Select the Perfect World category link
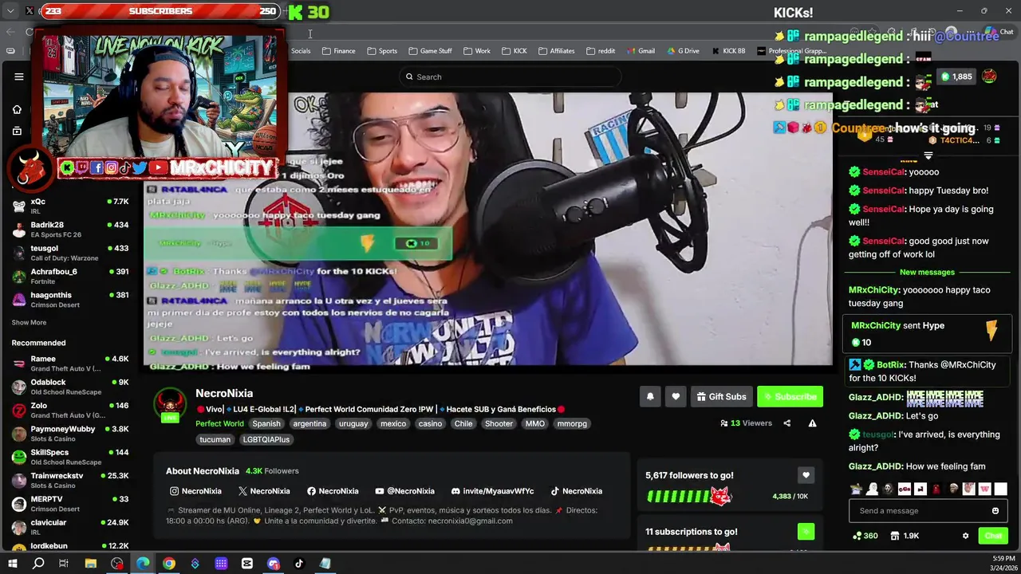1021x574 pixels. click(219, 424)
